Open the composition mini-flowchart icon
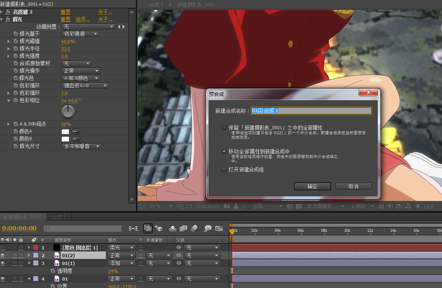This screenshot has width=442, height=288. (x=133, y=228)
